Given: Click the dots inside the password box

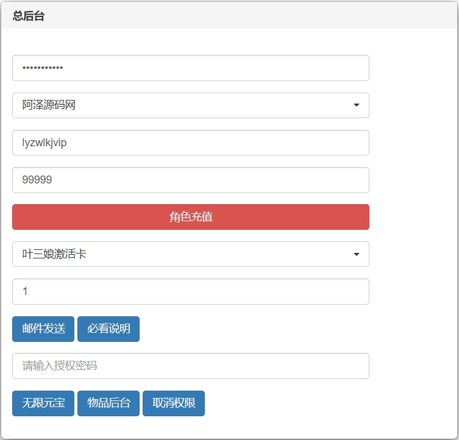Looking at the screenshot, I should (43, 68).
